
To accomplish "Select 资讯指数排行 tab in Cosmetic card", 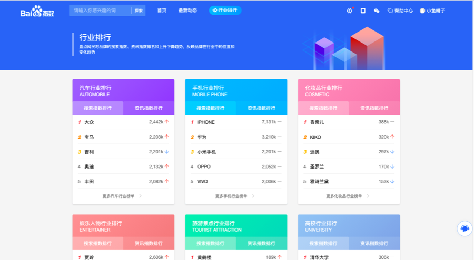I will [x=374, y=108].
